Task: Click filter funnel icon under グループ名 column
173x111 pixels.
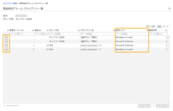Action: coord(51,34)
